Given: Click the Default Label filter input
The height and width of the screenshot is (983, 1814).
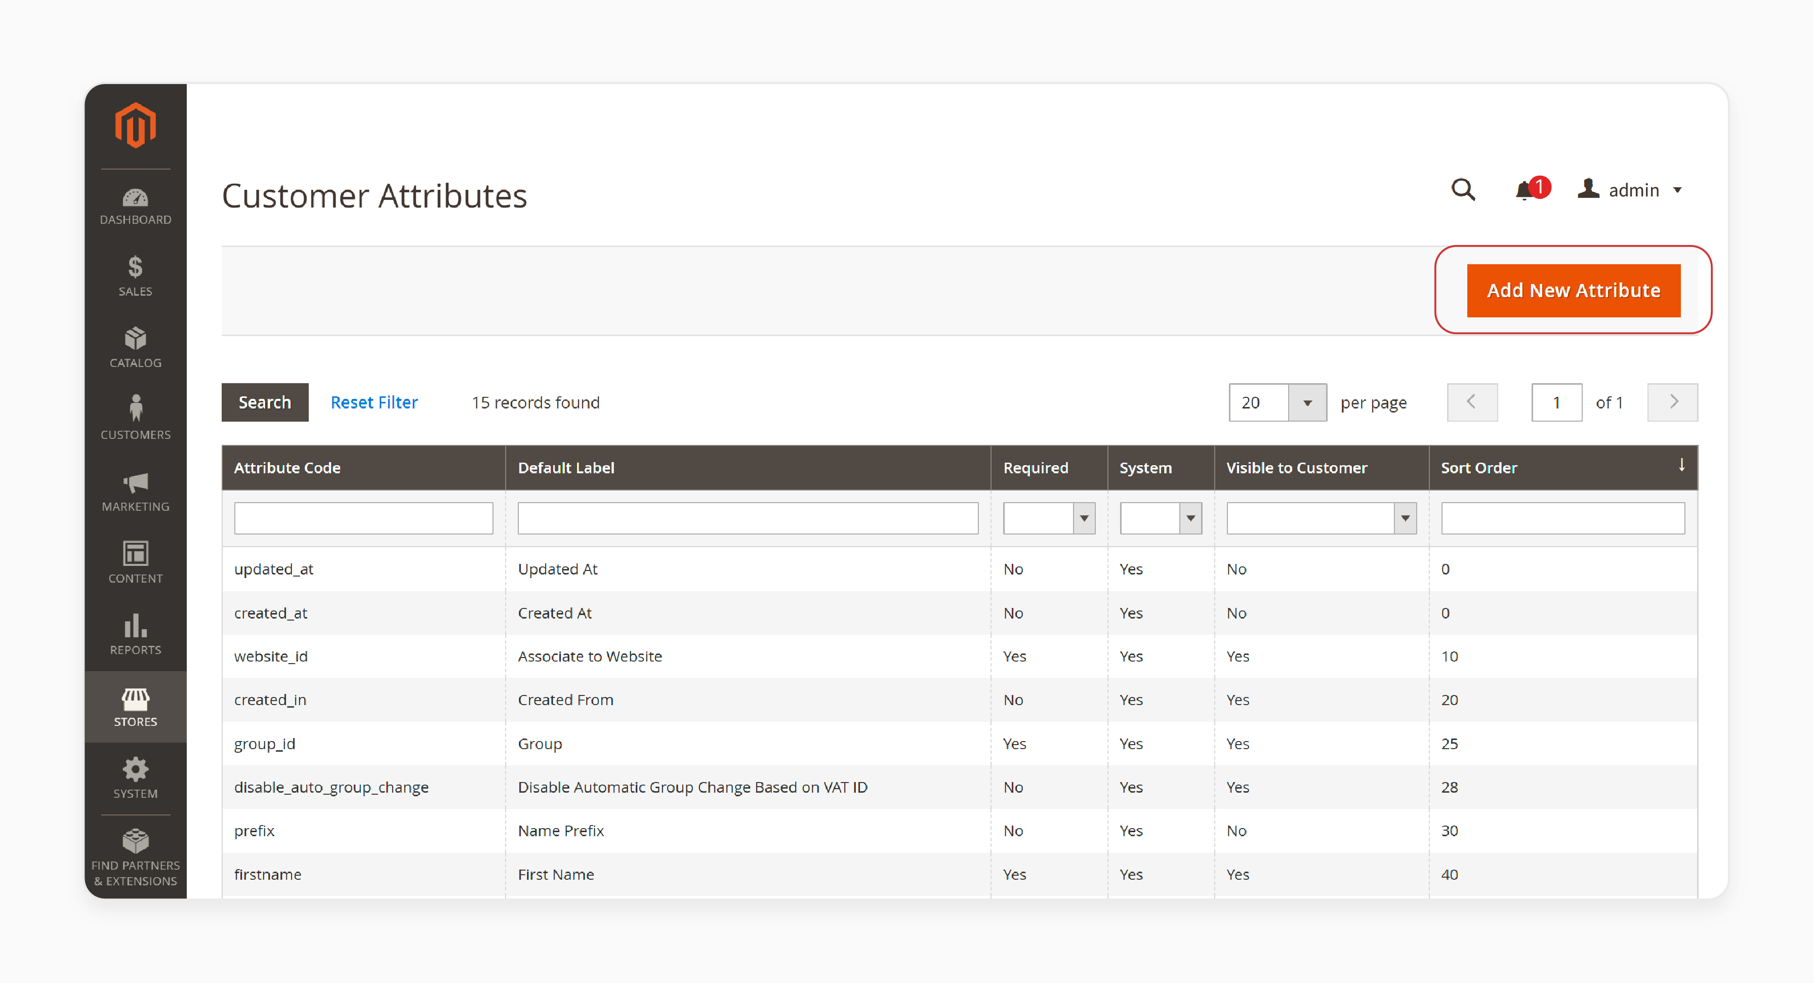Looking at the screenshot, I should coord(748,518).
